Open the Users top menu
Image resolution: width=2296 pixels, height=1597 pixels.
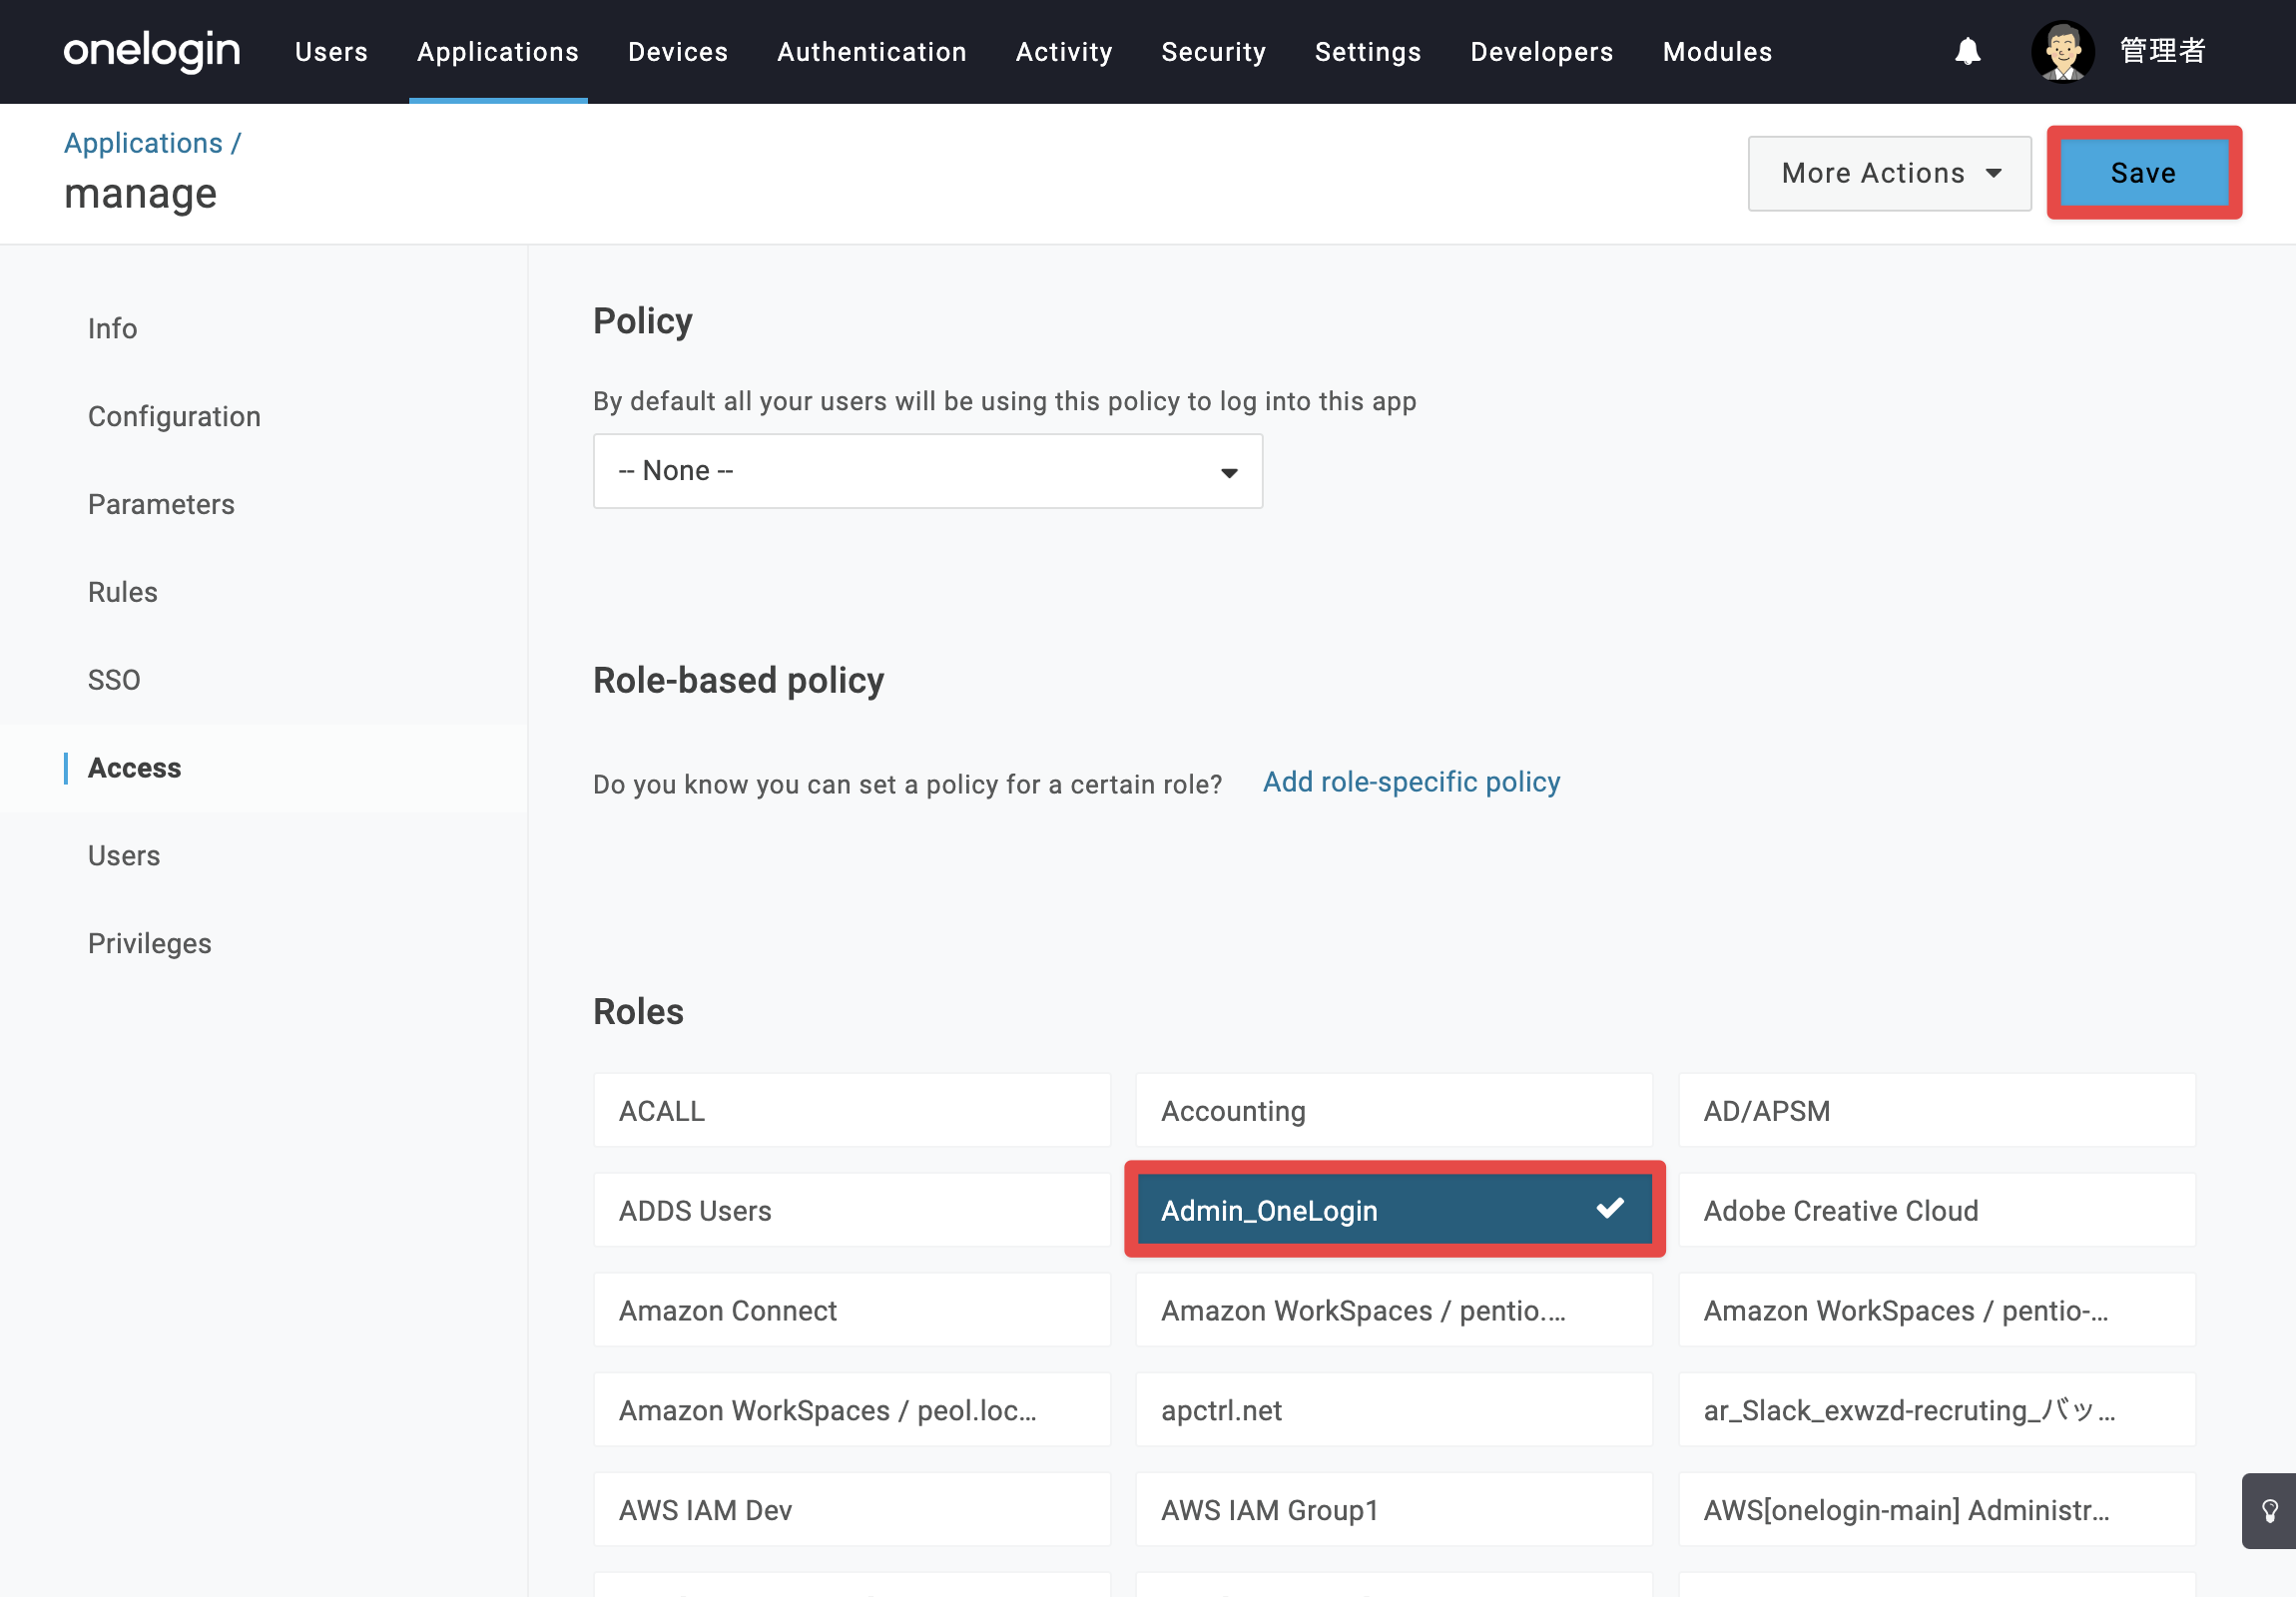(331, 52)
